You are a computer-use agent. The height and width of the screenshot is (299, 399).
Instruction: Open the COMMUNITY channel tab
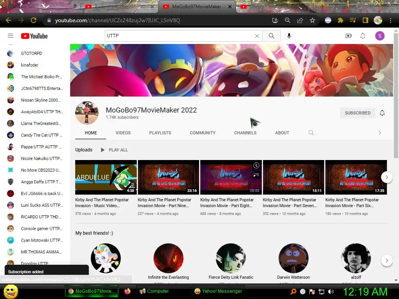pos(203,133)
